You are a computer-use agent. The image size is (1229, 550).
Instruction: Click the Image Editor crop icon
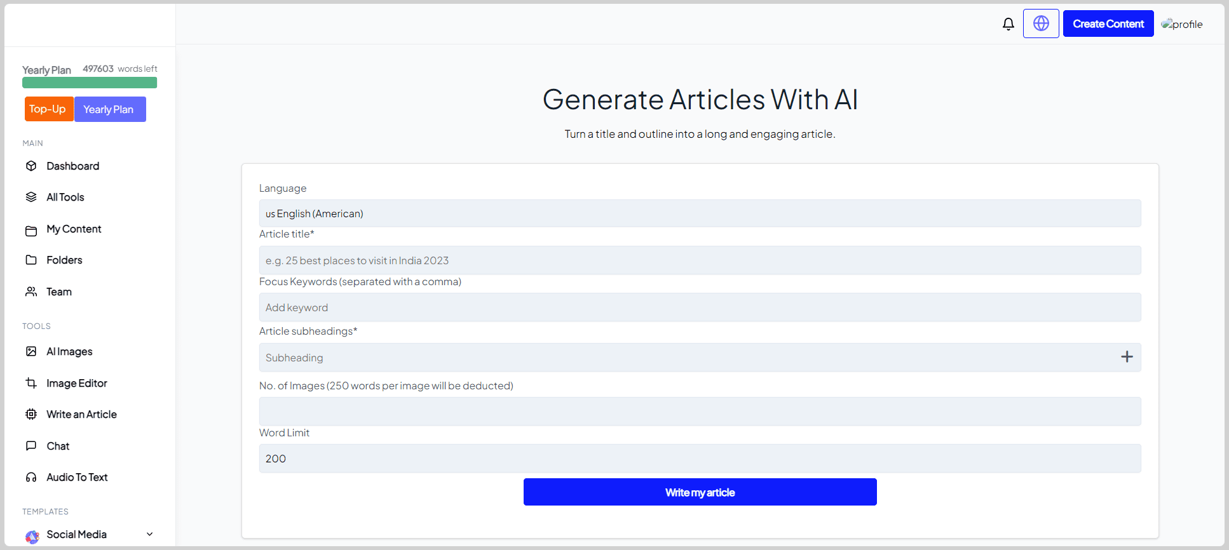coord(31,383)
